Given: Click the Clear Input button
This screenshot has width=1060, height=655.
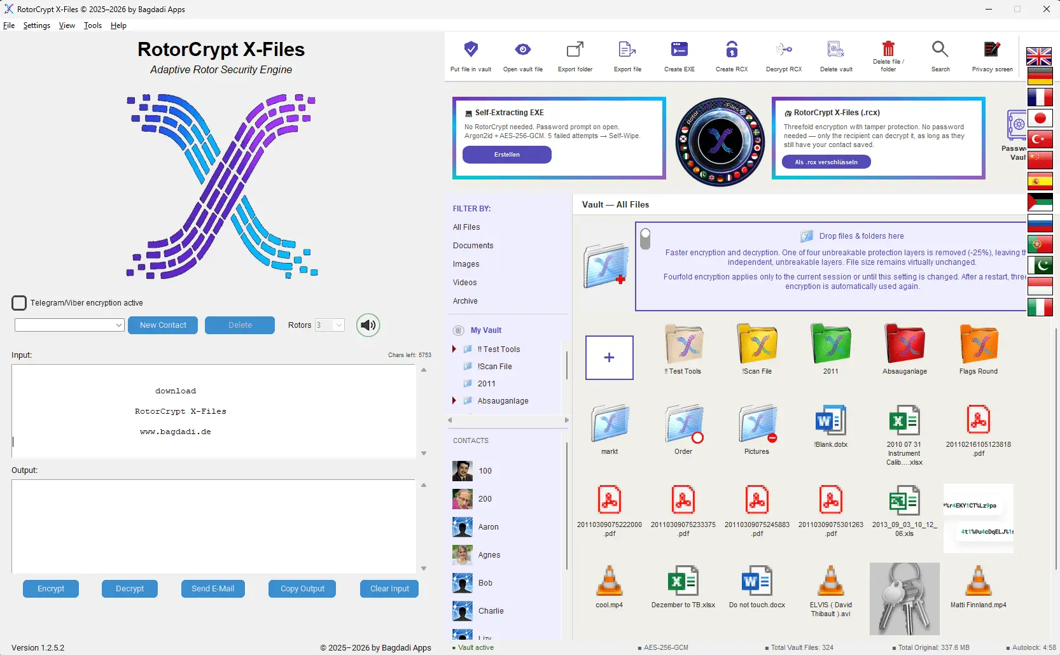Looking at the screenshot, I should (389, 589).
